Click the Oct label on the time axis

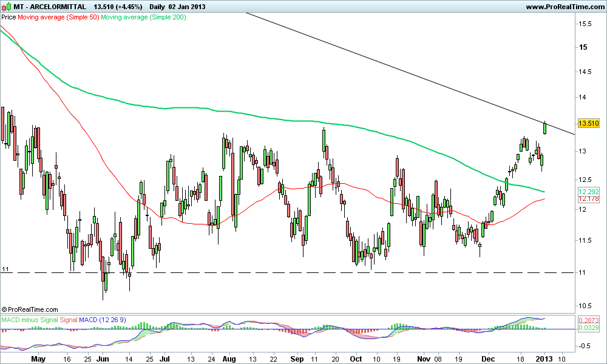[356, 359]
